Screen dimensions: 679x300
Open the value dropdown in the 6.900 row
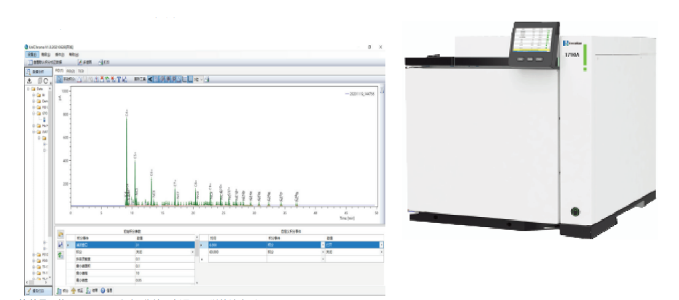click(382, 245)
